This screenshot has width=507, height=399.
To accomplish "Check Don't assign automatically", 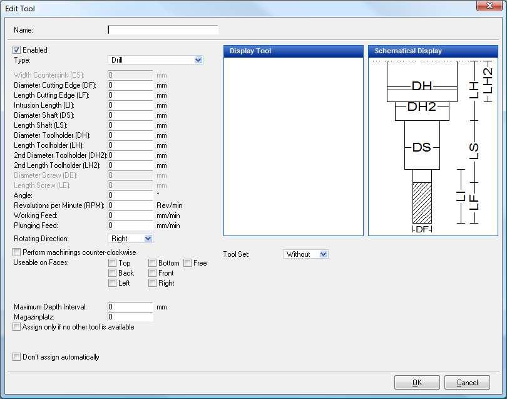I will (16, 356).
